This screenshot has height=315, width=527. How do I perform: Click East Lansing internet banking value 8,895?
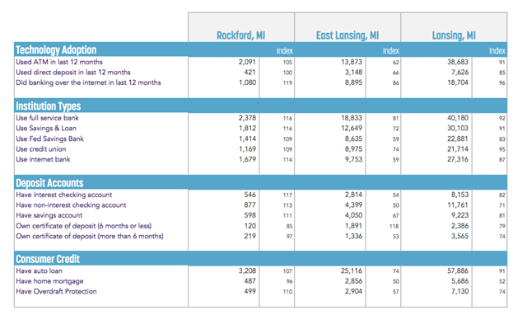tap(353, 82)
